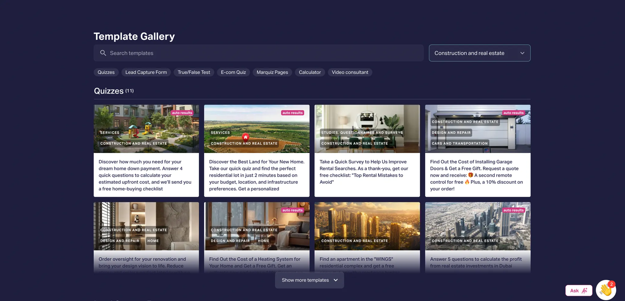Expand the Construction and real estate dropdown

point(479,53)
